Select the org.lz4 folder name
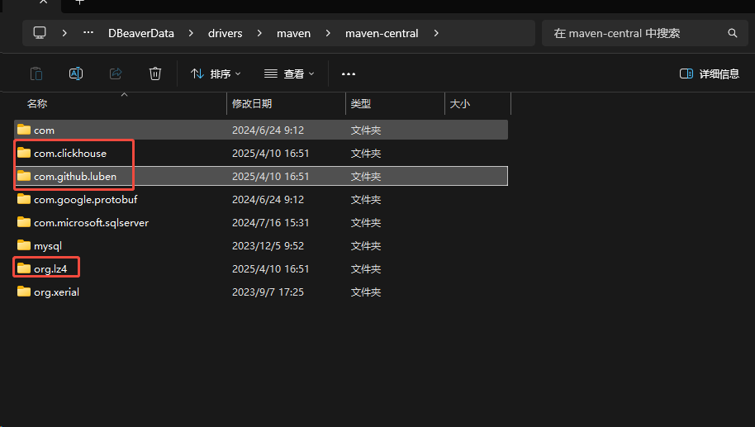755x427 pixels. pyautogui.click(x=50, y=268)
